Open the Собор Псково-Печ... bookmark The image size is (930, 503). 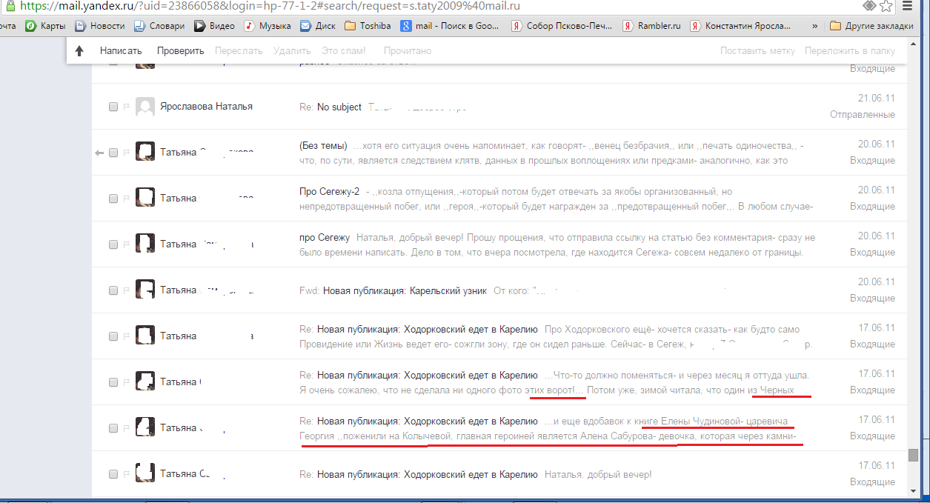562,26
